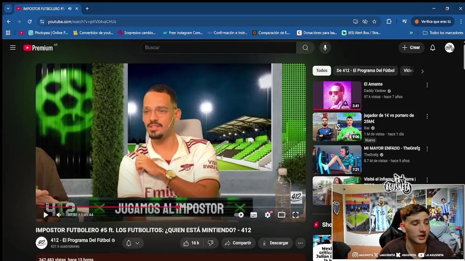Select De 412 - El Programa Del Fútbol chip
This screenshot has height=261, width=465.
click(x=365, y=71)
